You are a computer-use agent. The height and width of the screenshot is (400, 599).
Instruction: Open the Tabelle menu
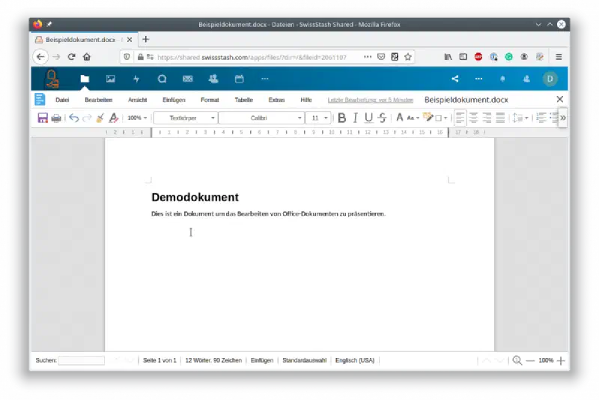pos(244,100)
